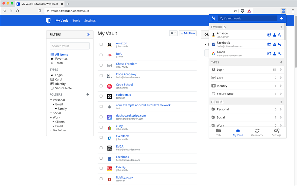Screen dimensions: 297x186
Task: Add a new folder with the plus icon
Action: pos(88,94)
